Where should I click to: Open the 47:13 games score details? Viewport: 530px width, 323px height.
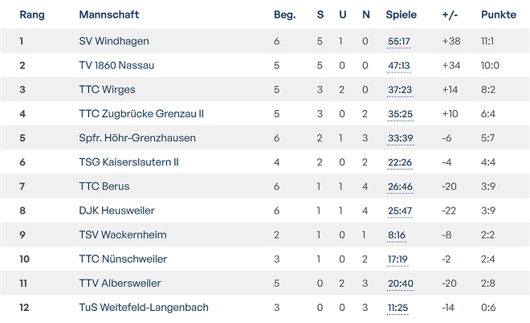point(399,66)
